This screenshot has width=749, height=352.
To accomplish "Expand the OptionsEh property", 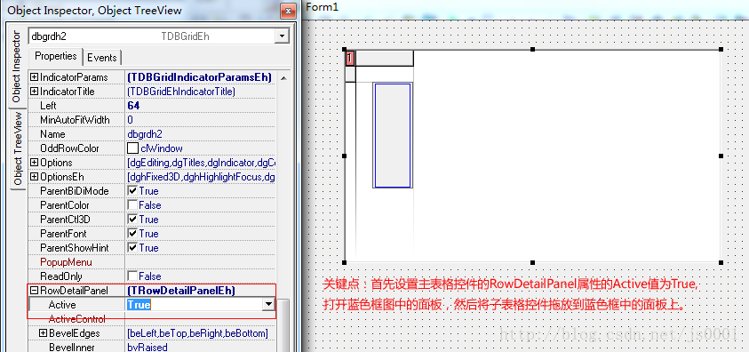I will pyautogui.click(x=35, y=177).
